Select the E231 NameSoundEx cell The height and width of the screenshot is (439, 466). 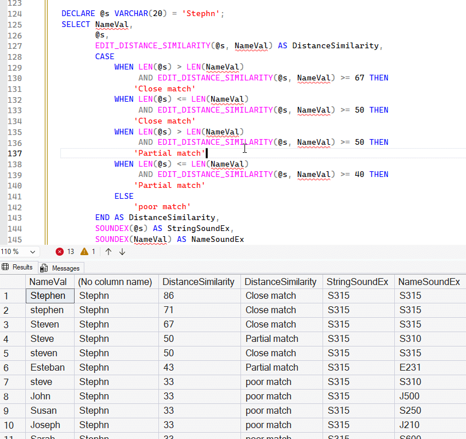[x=410, y=368]
